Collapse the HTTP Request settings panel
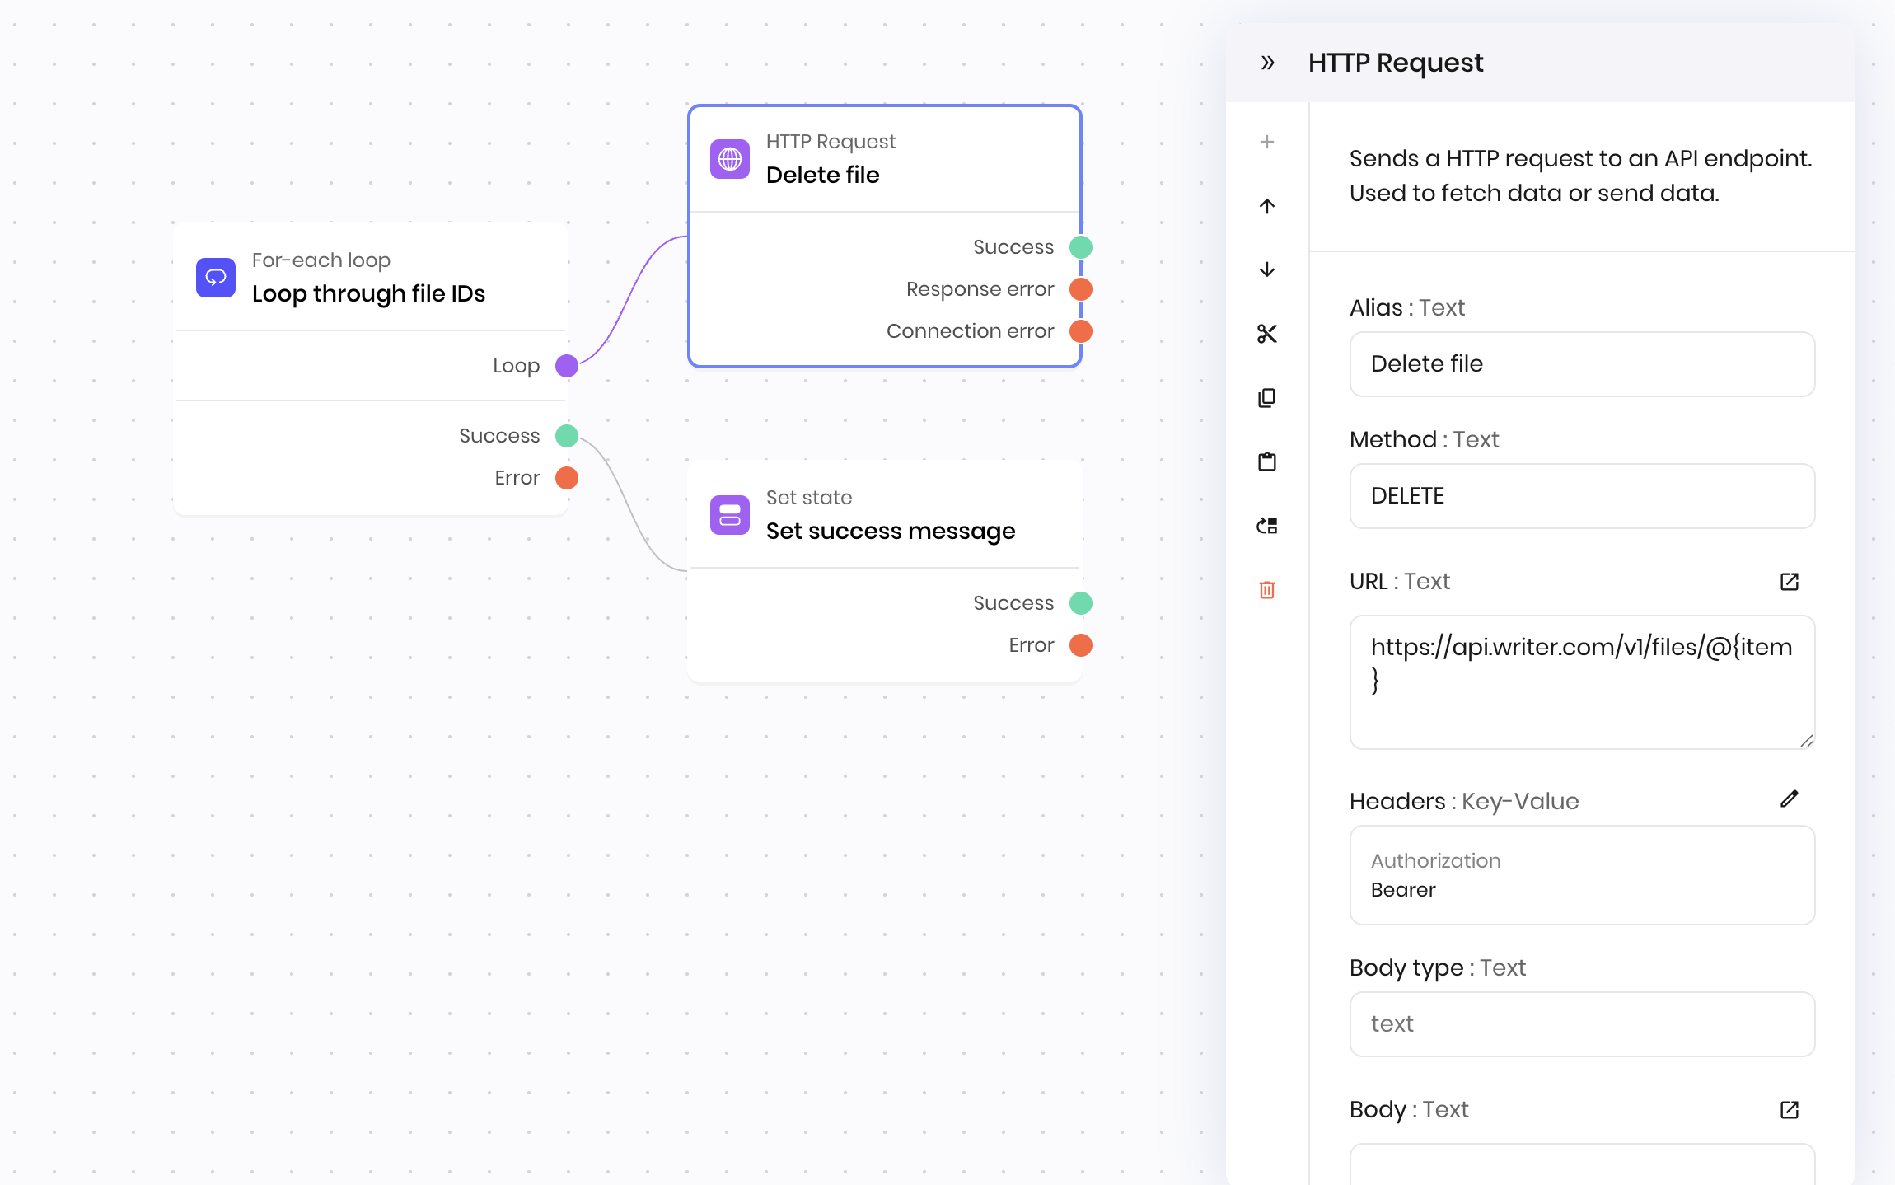This screenshot has width=1895, height=1185. pos(1267,63)
